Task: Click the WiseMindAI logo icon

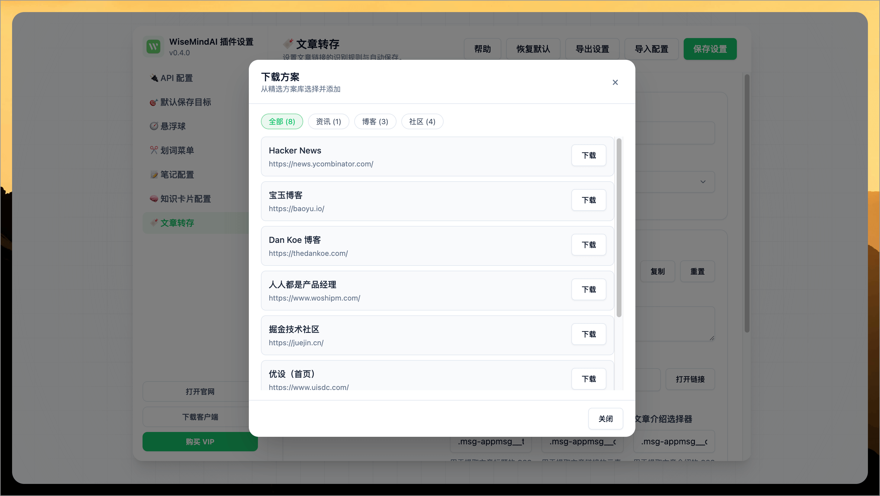Action: (x=153, y=47)
